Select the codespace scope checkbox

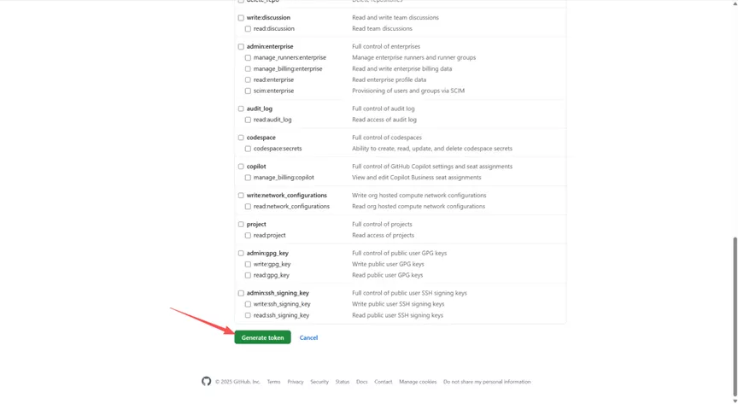point(241,138)
